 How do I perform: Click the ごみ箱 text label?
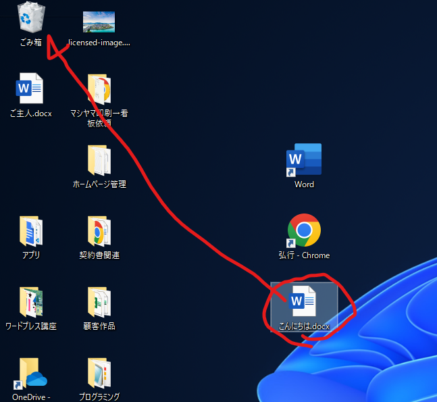31,43
